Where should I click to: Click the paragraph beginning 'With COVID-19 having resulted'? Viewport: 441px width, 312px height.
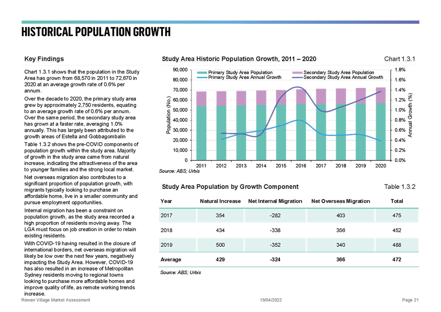80,268
